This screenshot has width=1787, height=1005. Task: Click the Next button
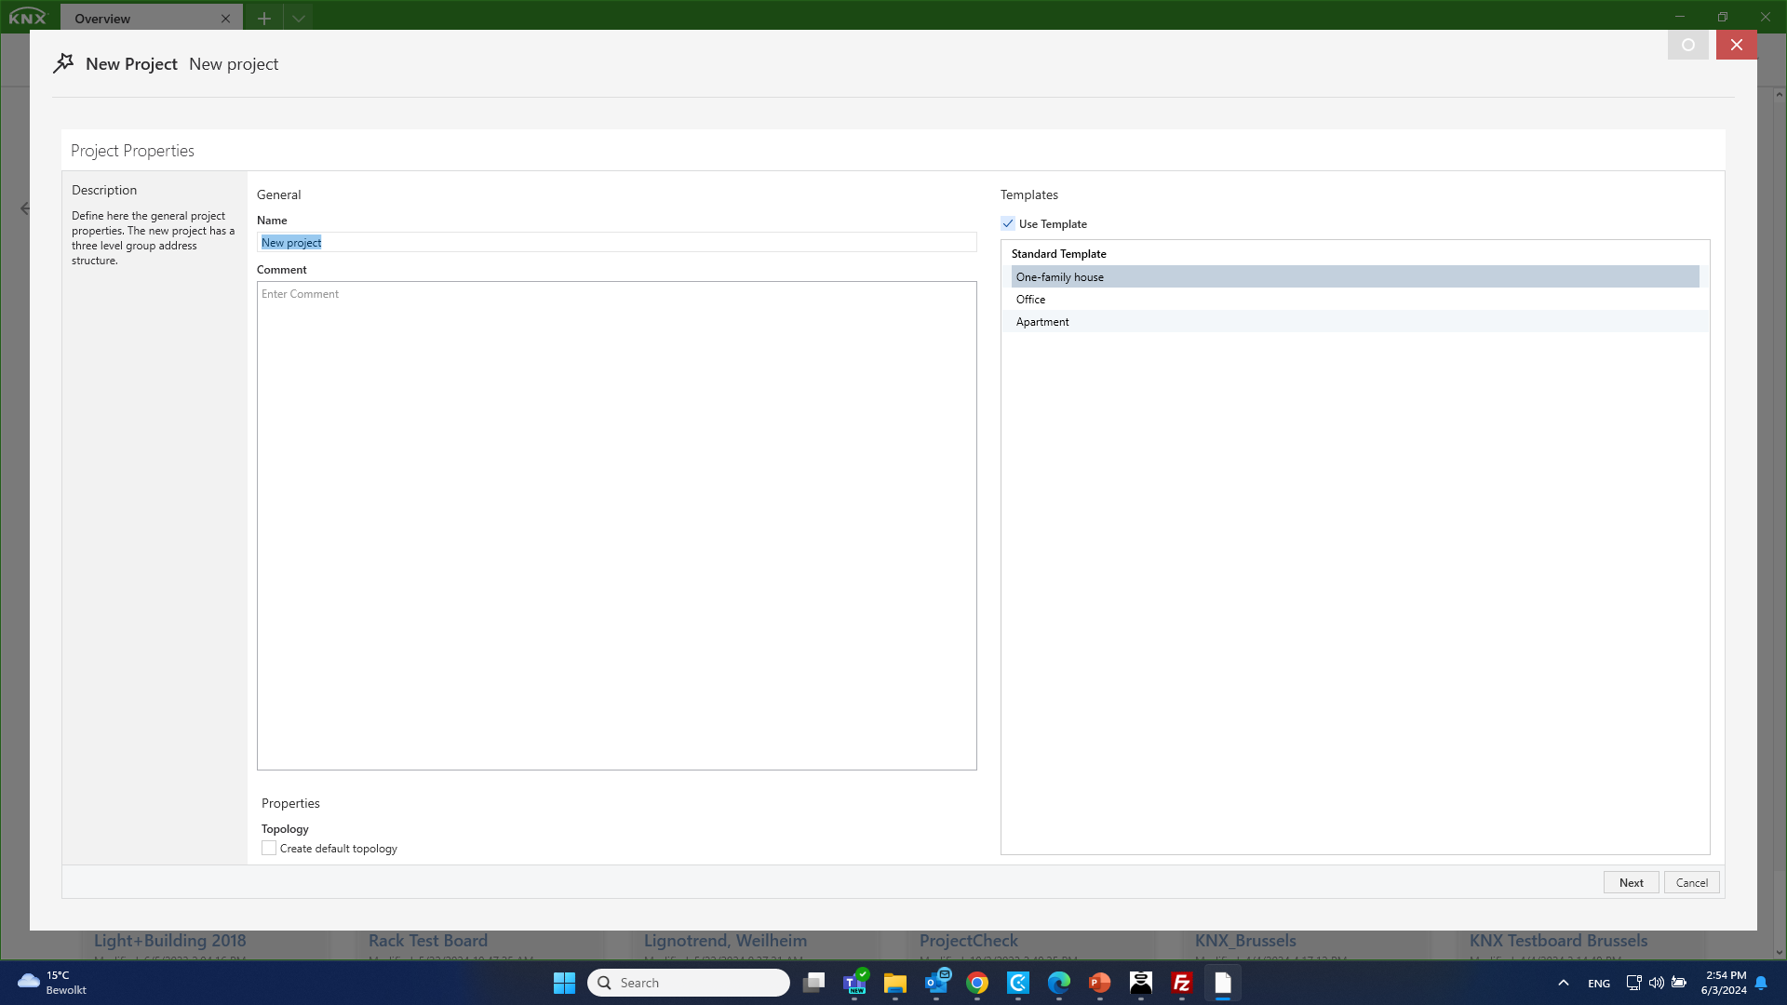(x=1631, y=881)
